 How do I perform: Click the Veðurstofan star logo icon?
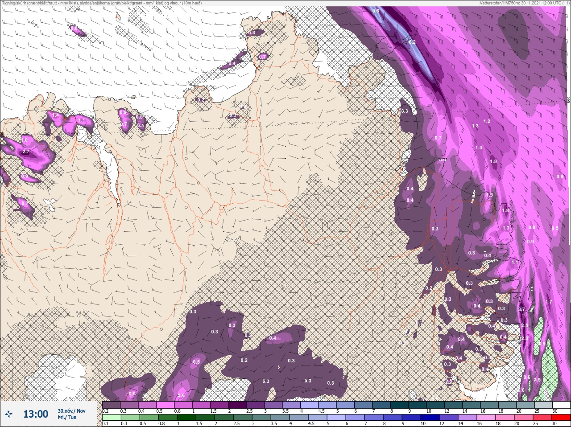click(x=8, y=415)
